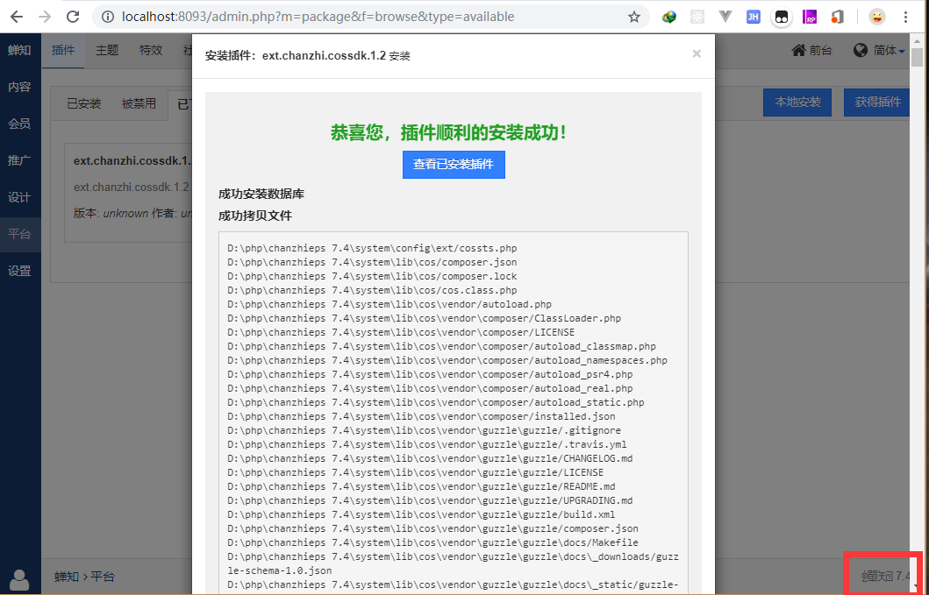Click the browser back arrow
929x595 pixels.
point(17,18)
